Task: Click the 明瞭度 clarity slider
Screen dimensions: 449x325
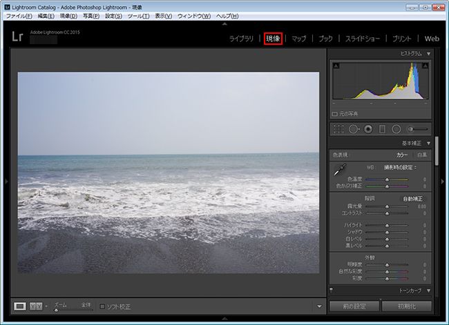Action: pos(387,265)
